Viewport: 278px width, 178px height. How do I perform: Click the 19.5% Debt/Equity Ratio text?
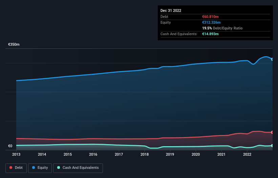[x=222, y=28]
